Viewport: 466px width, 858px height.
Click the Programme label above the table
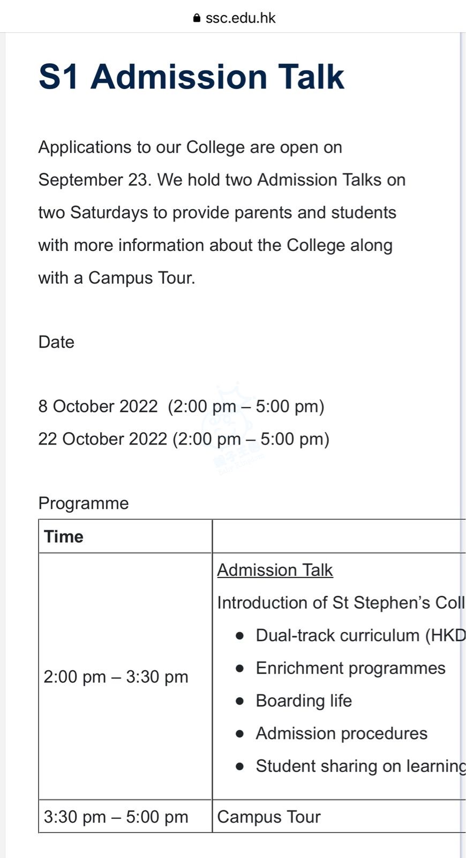[x=84, y=503]
